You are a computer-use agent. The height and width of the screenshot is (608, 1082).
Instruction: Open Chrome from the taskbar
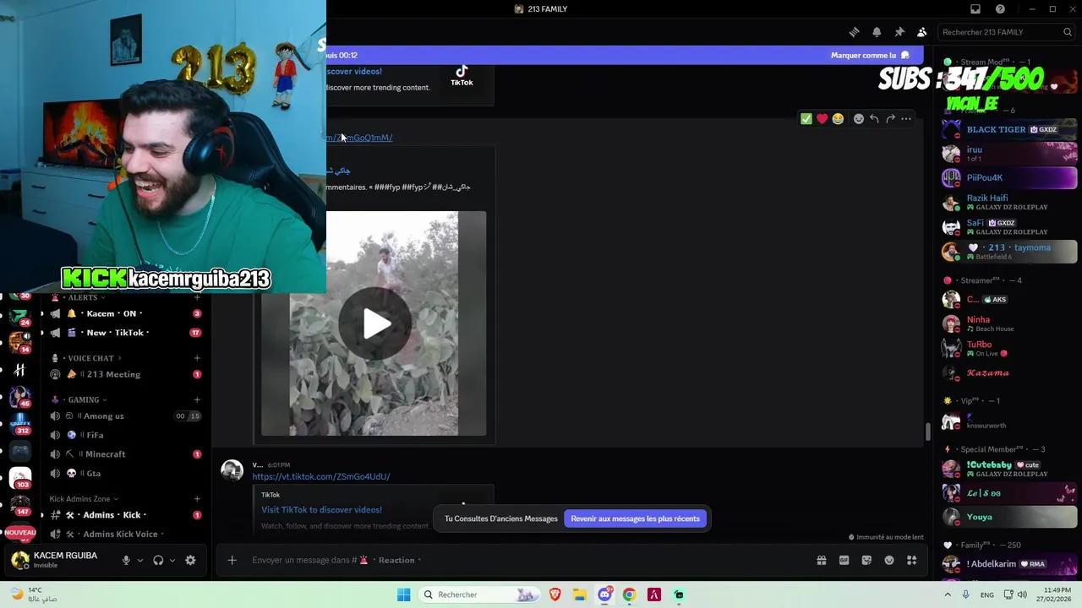coord(629,594)
